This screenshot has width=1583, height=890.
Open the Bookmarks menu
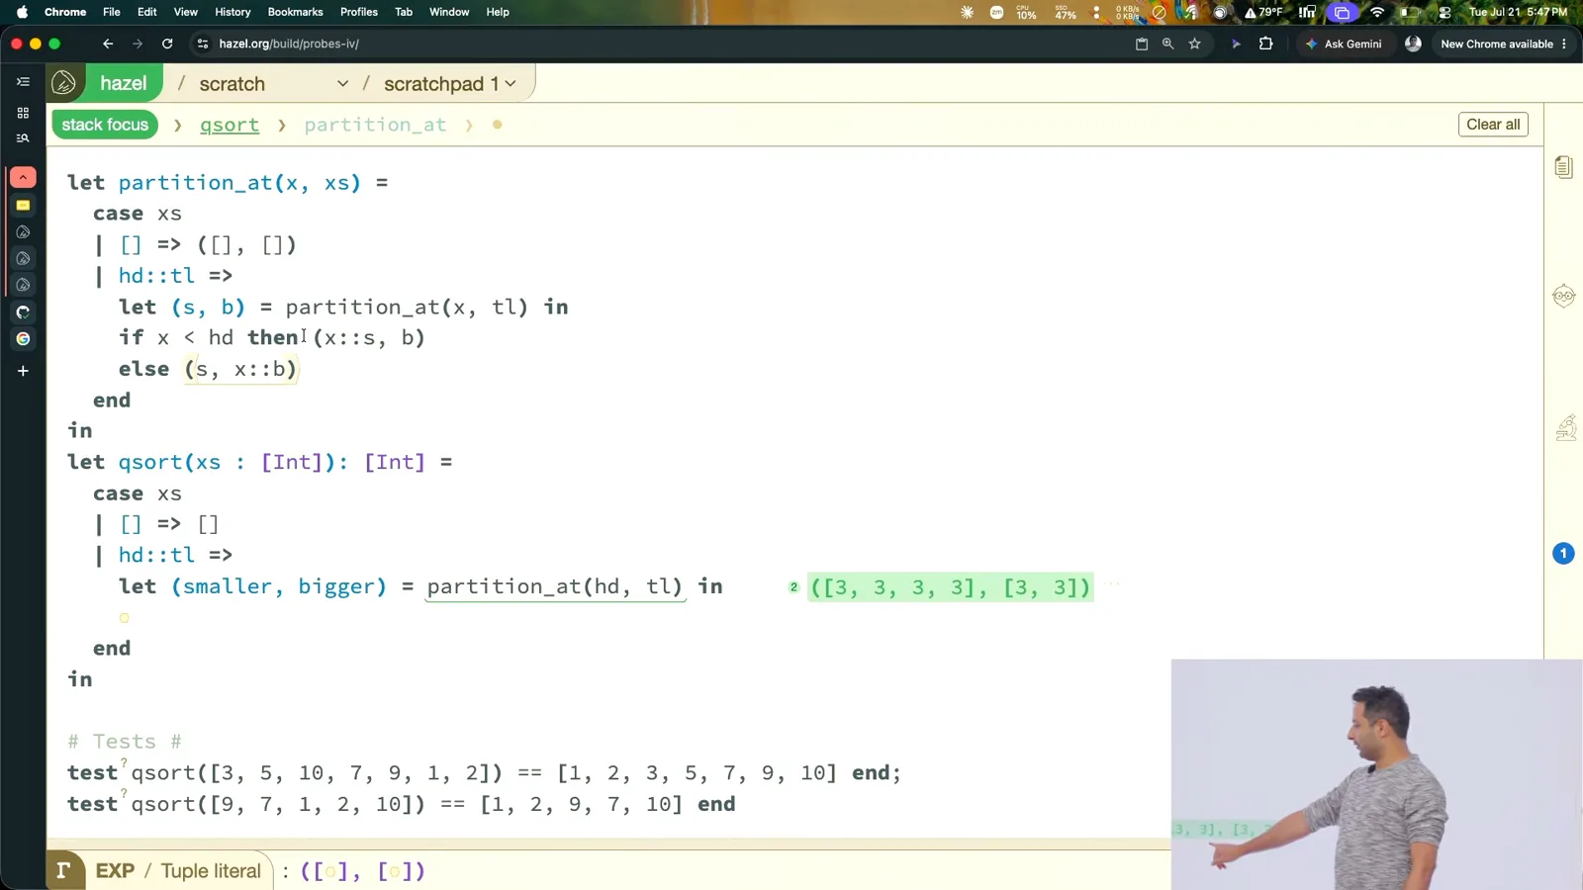[x=295, y=12]
